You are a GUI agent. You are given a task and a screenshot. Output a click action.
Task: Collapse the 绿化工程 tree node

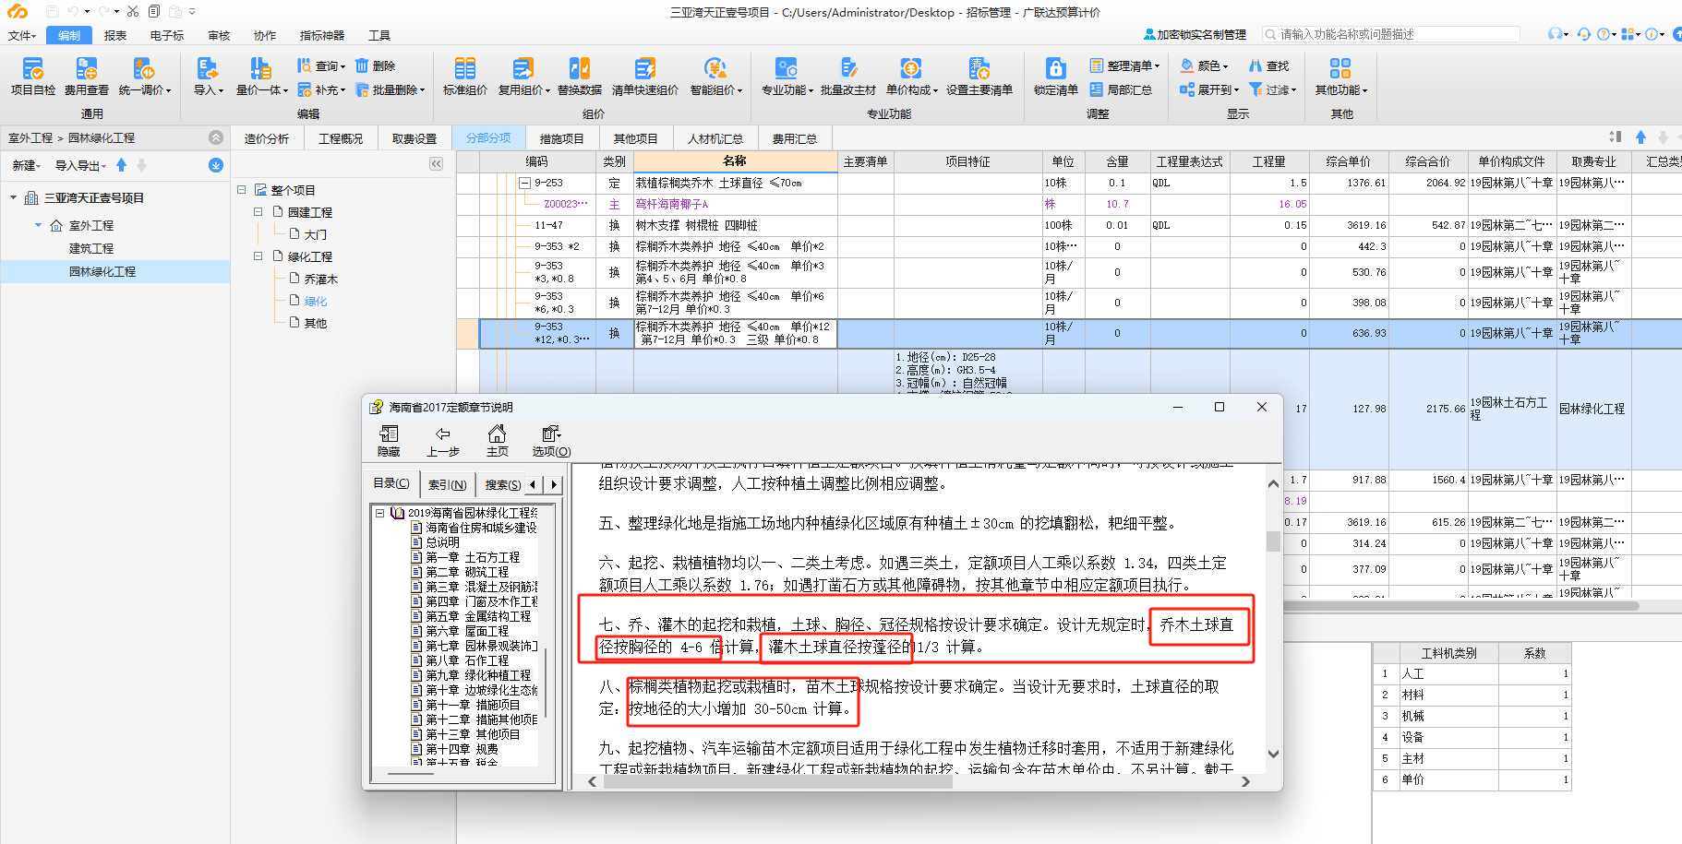tap(258, 256)
